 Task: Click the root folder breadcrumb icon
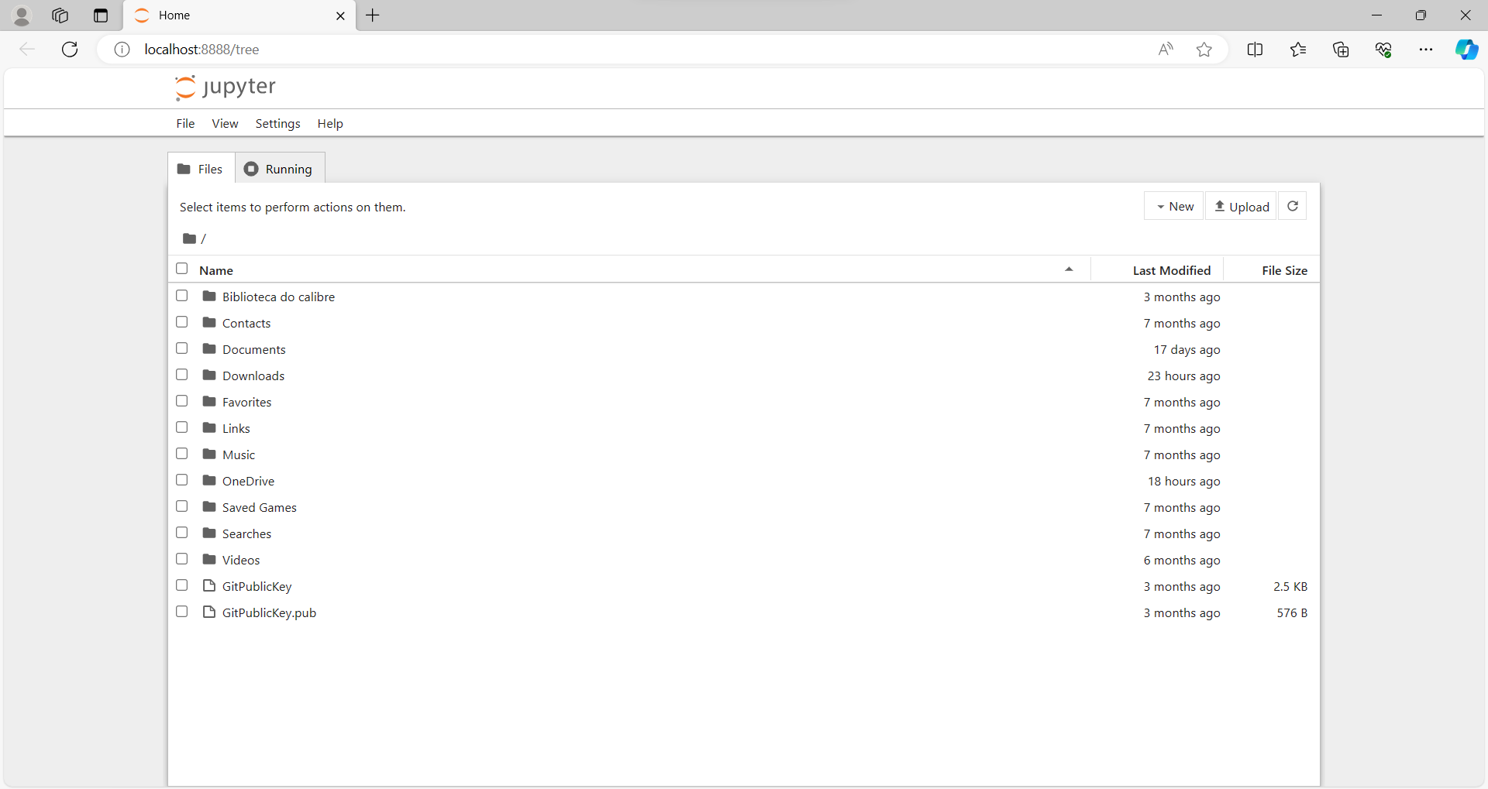(189, 238)
